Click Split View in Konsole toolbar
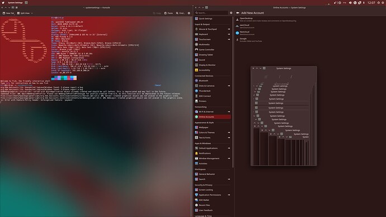The image size is (386, 217). click(x=23, y=13)
